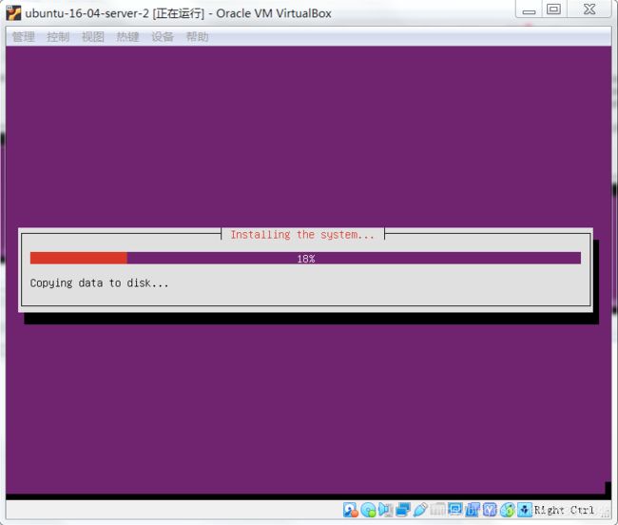618x525 pixels.
Task: Open the 控制 menu
Action: pyautogui.click(x=58, y=37)
